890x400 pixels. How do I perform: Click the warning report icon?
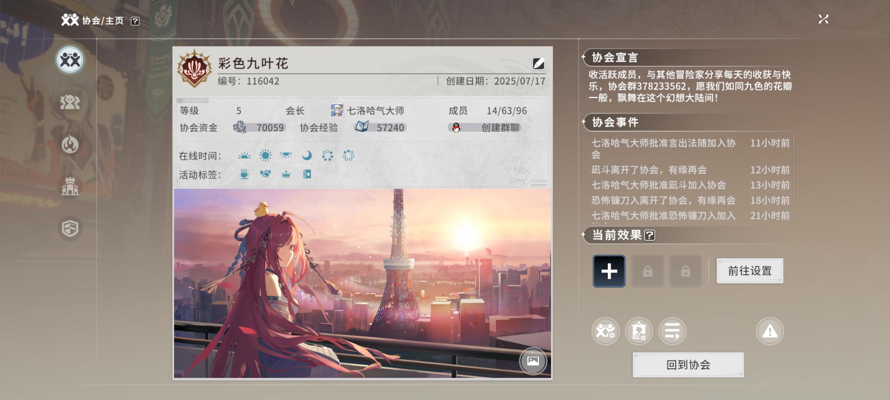(x=770, y=331)
